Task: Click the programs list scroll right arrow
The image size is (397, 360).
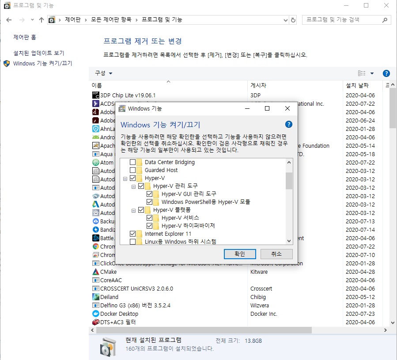Action: click(386, 330)
